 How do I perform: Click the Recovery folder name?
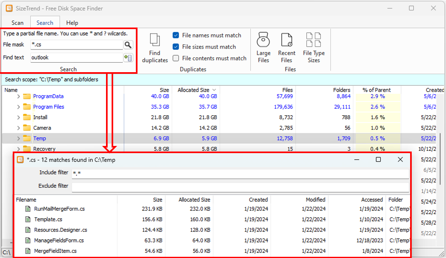click(x=44, y=149)
